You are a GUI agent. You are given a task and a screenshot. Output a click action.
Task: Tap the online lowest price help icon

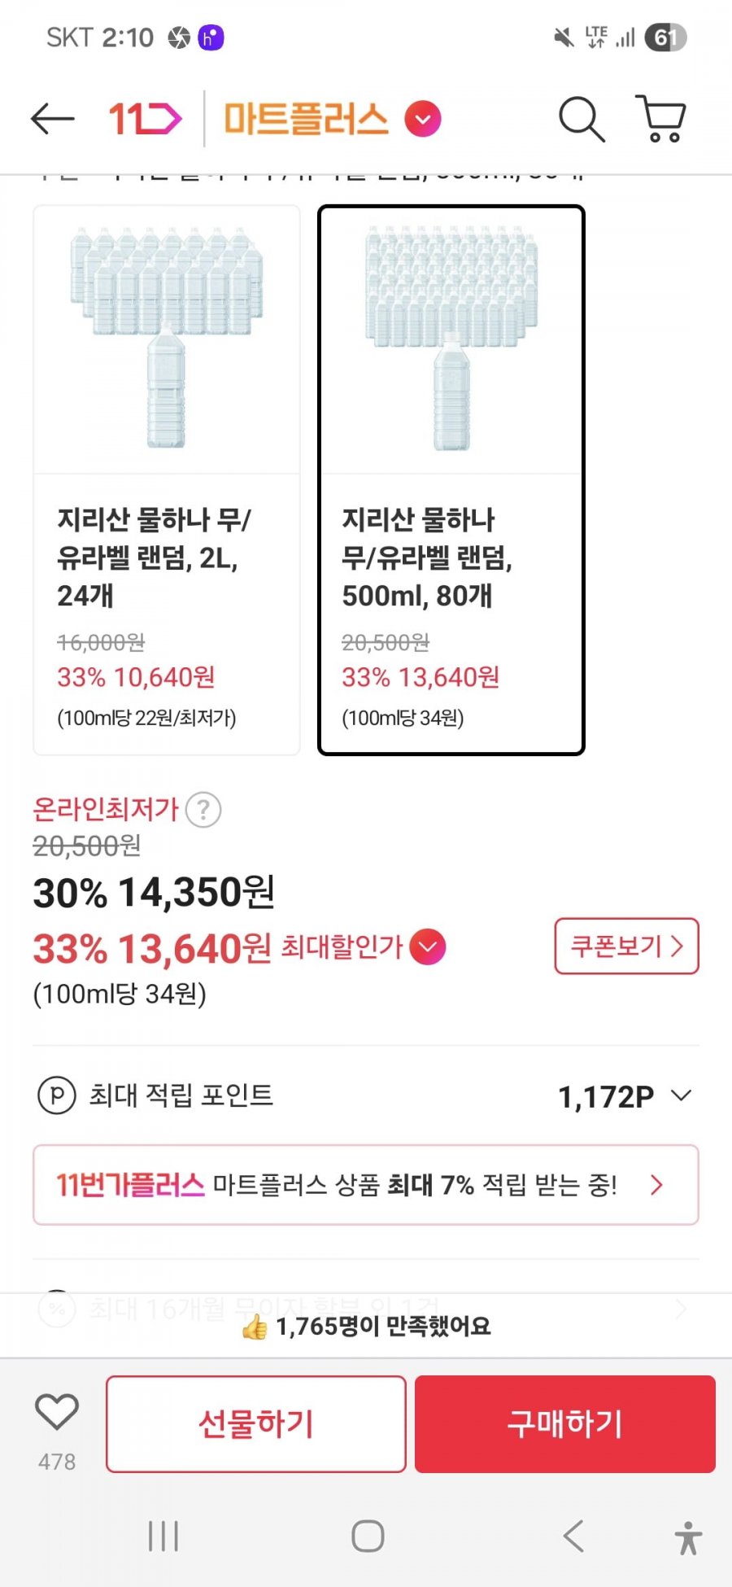coord(203,810)
